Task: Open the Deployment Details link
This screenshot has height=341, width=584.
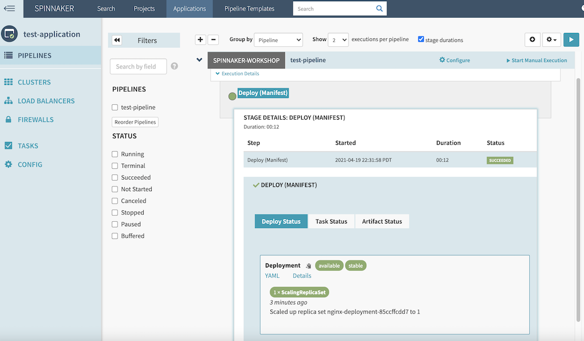Action: (x=302, y=276)
